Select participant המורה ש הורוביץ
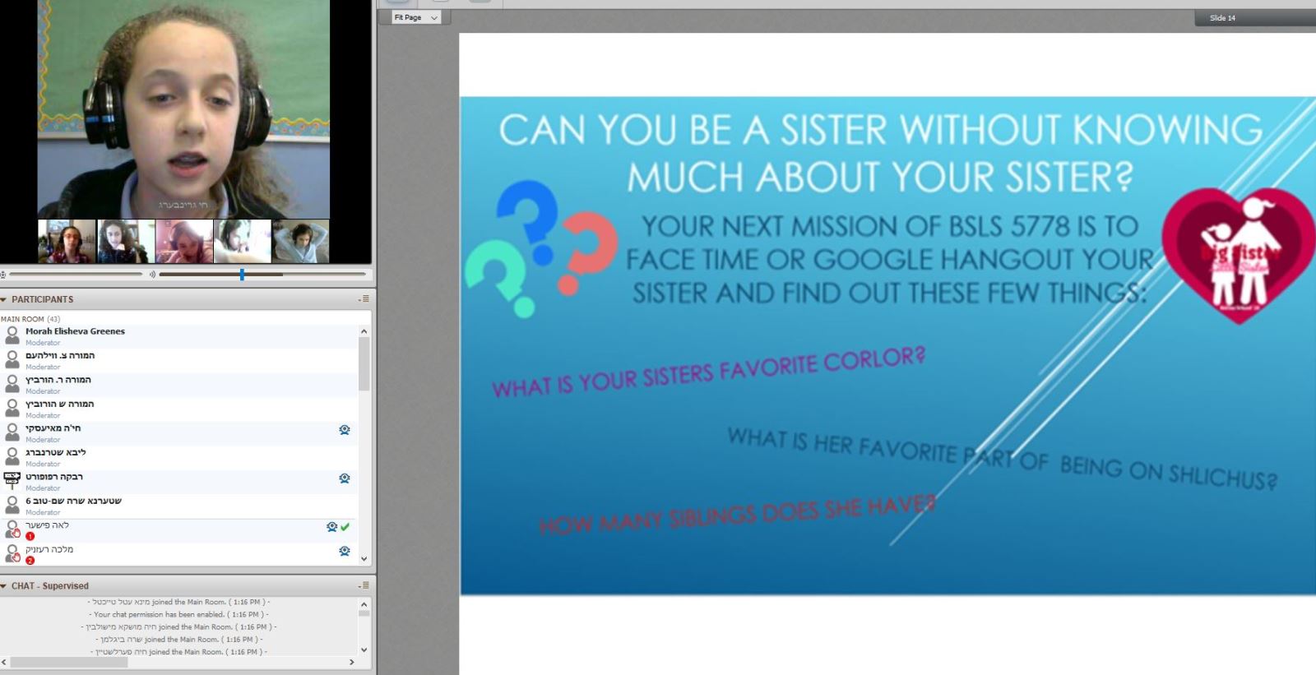Viewport: 1316px width, 675px height. tap(179, 409)
